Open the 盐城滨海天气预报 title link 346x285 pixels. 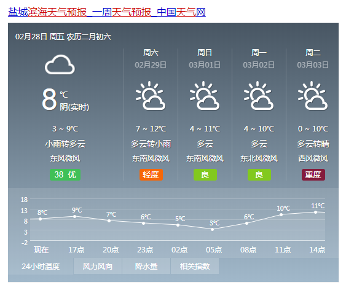point(107,12)
